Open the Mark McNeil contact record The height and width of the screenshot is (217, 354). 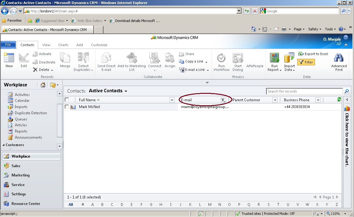90,107
